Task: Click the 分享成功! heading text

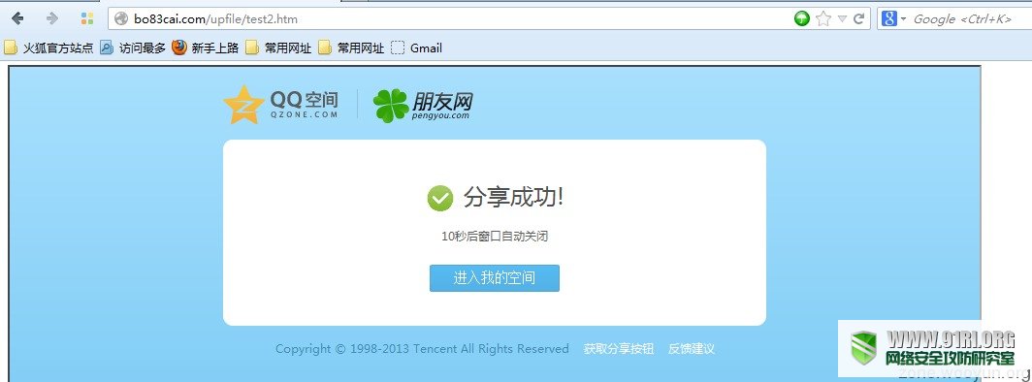Action: [x=513, y=197]
